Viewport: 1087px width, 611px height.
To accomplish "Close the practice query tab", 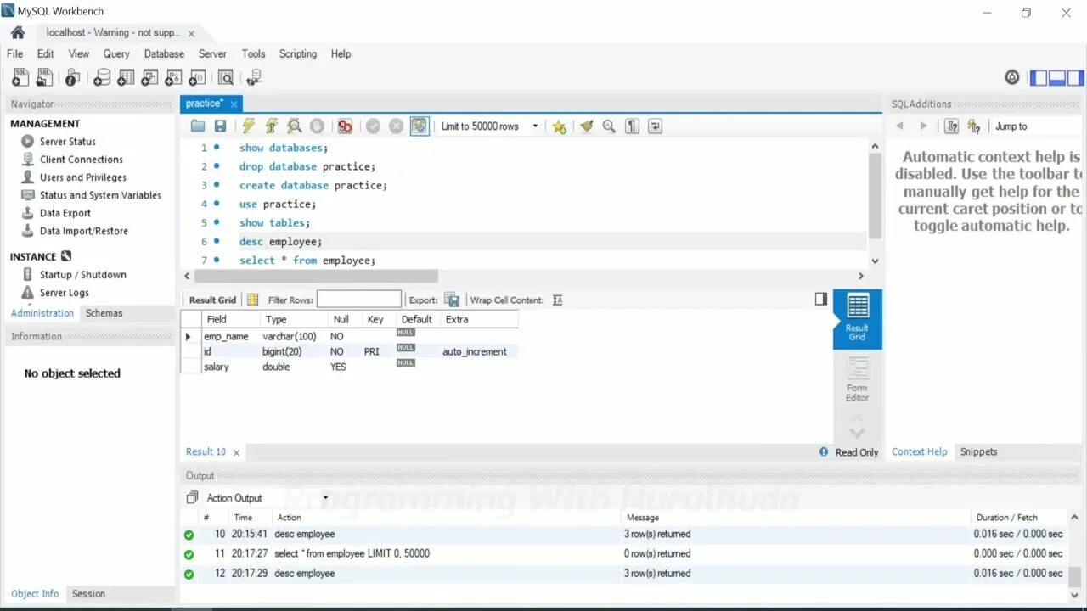I will tap(234, 104).
